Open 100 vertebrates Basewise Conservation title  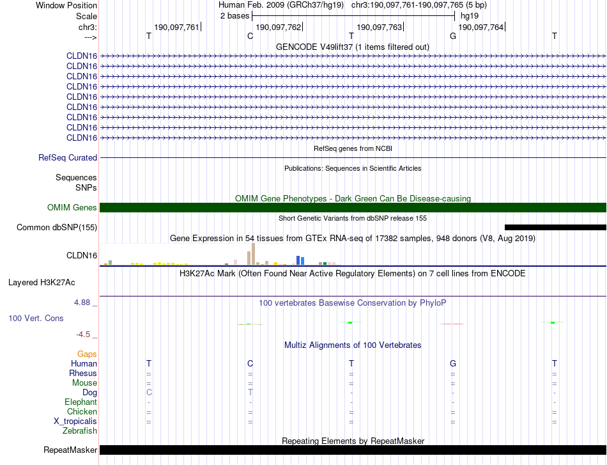point(353,303)
